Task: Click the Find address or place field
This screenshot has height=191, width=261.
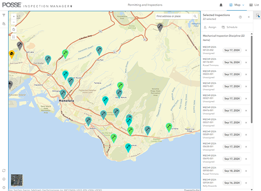Action: pyautogui.click(x=174, y=16)
